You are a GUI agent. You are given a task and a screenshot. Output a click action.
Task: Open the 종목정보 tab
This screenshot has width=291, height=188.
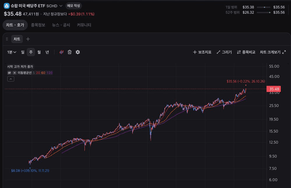coord(38,25)
